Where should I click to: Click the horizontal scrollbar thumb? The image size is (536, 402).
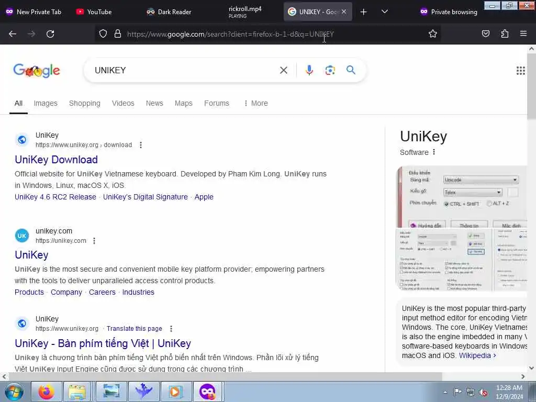point(226,376)
